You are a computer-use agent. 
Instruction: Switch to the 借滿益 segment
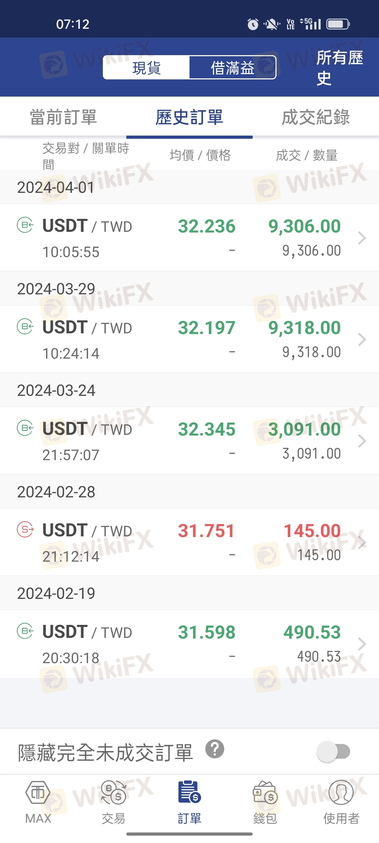click(x=233, y=67)
